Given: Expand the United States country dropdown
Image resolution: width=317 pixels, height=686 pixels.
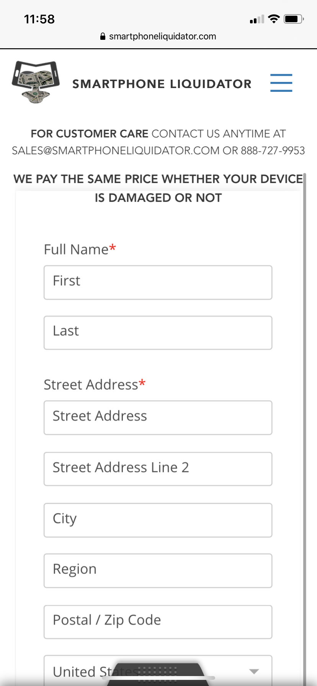Looking at the screenshot, I should pyautogui.click(x=158, y=670).
